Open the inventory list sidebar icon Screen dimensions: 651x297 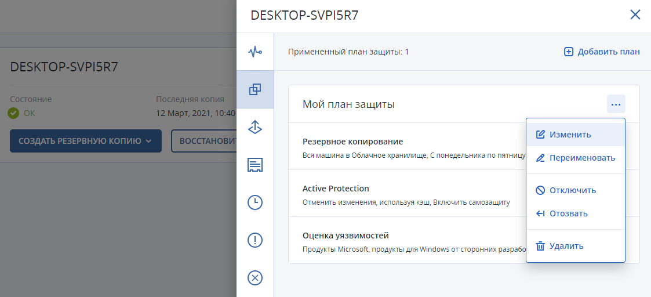pos(255,165)
